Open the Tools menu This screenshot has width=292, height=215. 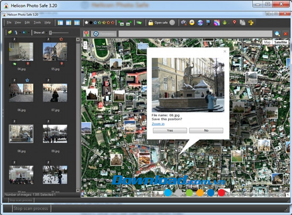click(37, 23)
